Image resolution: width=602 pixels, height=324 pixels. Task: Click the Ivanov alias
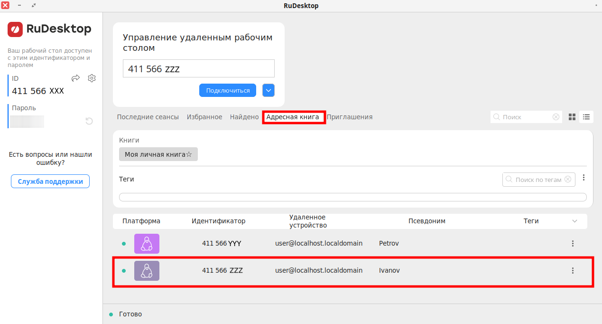coord(389,270)
